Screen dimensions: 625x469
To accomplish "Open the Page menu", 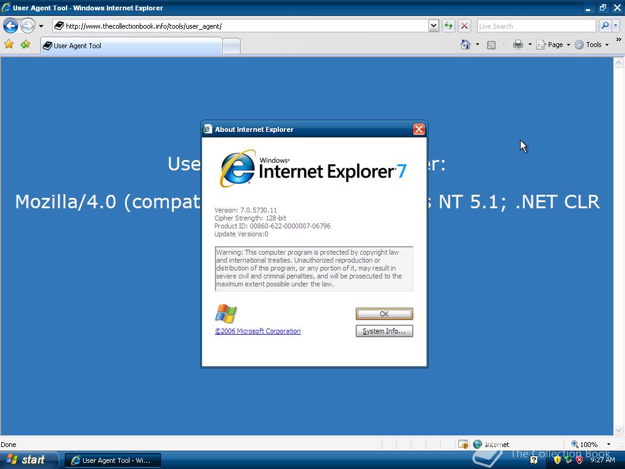I will 554,45.
